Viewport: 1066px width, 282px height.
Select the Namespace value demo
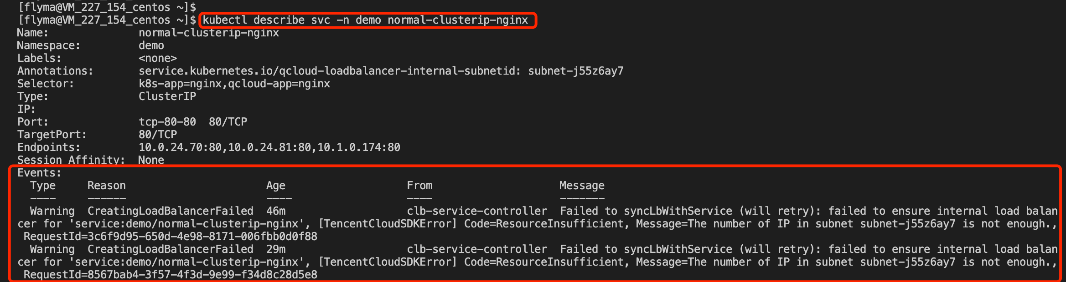pos(151,46)
